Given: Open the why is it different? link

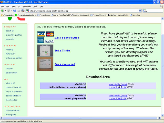Looking at the screenshot, I should tap(14, 92).
